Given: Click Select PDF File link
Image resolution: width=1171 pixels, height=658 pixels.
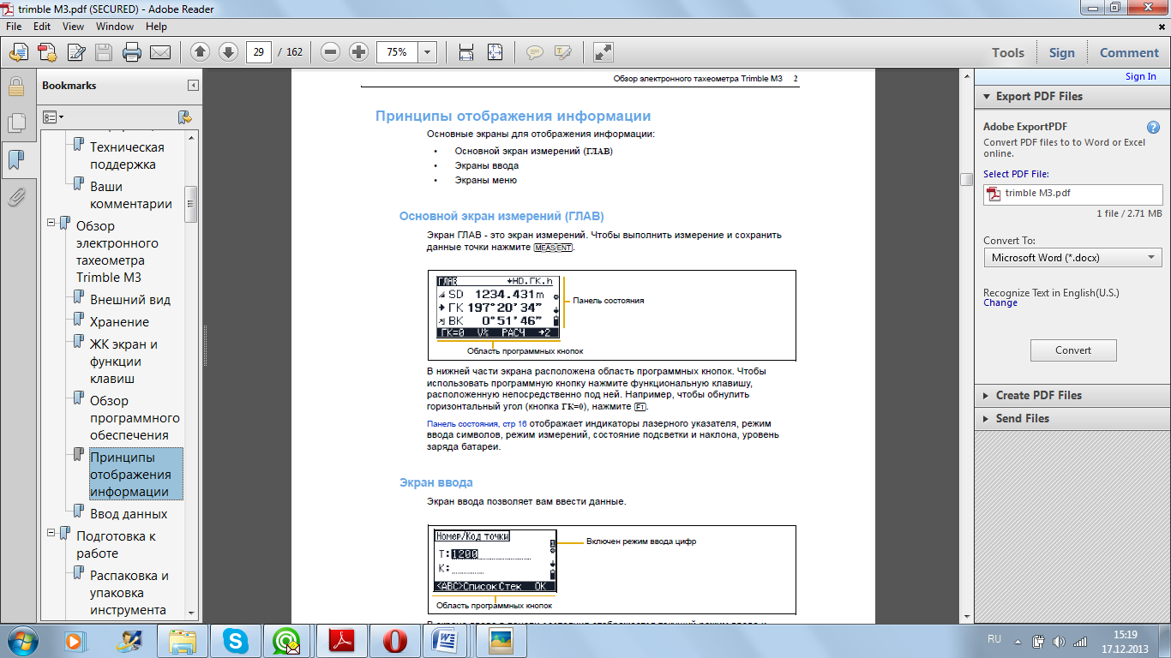Looking at the screenshot, I should click(x=1016, y=174).
